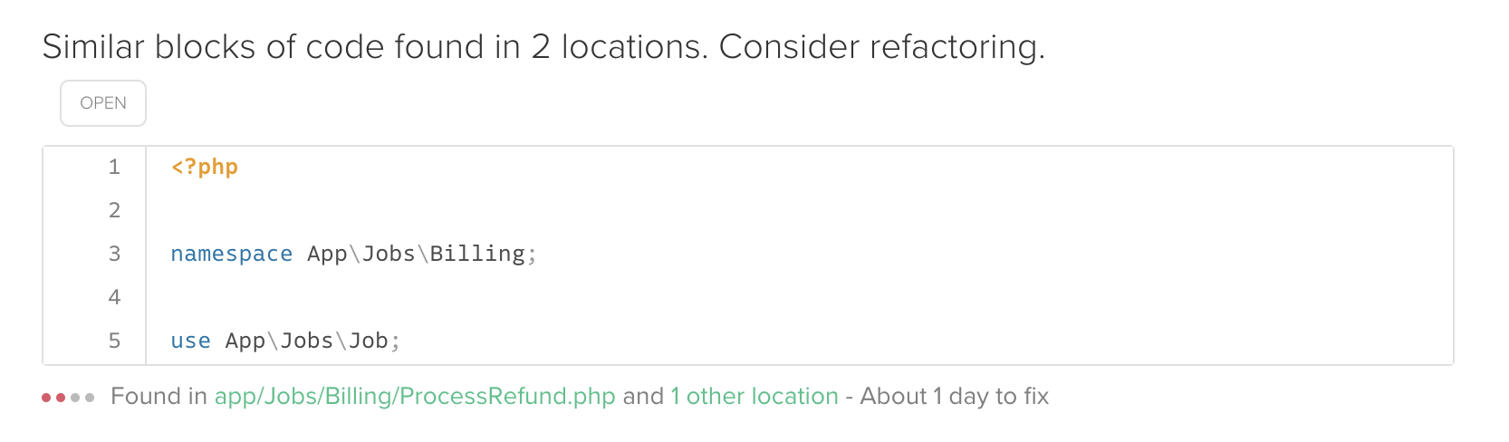Click the OPEN status button
Screen dimensions: 1509x442
coord(103,103)
